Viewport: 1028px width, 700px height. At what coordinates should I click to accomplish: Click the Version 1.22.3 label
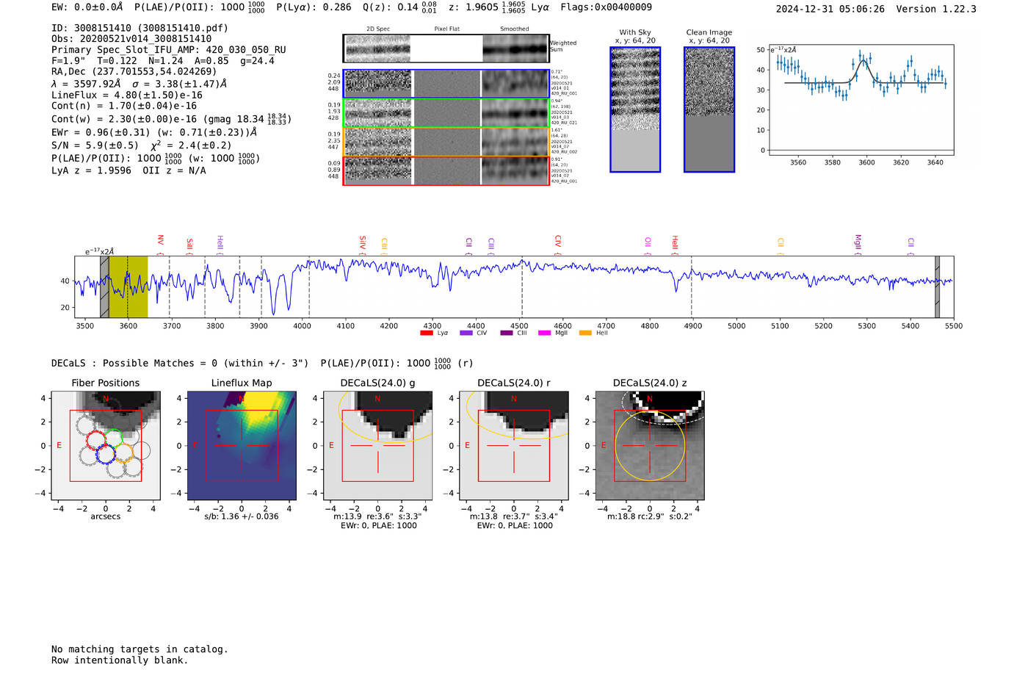tap(936, 9)
